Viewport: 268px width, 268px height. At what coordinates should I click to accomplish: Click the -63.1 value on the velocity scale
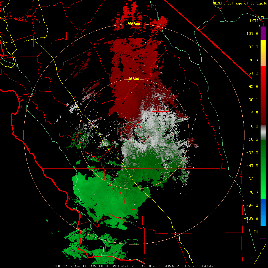pyautogui.click(x=252, y=179)
